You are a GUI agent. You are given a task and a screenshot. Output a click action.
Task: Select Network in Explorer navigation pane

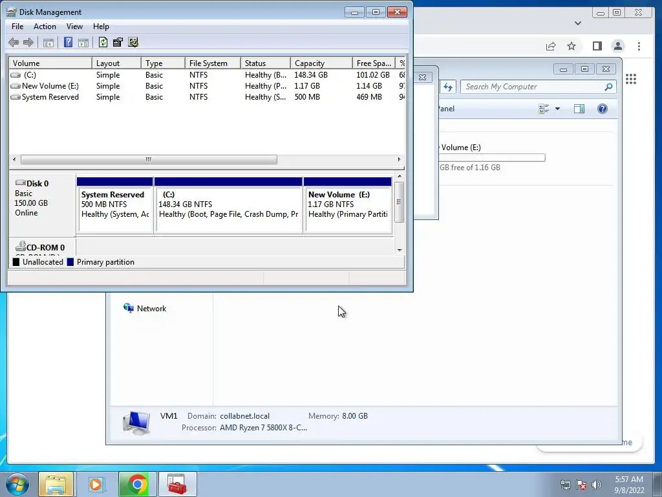pyautogui.click(x=145, y=309)
